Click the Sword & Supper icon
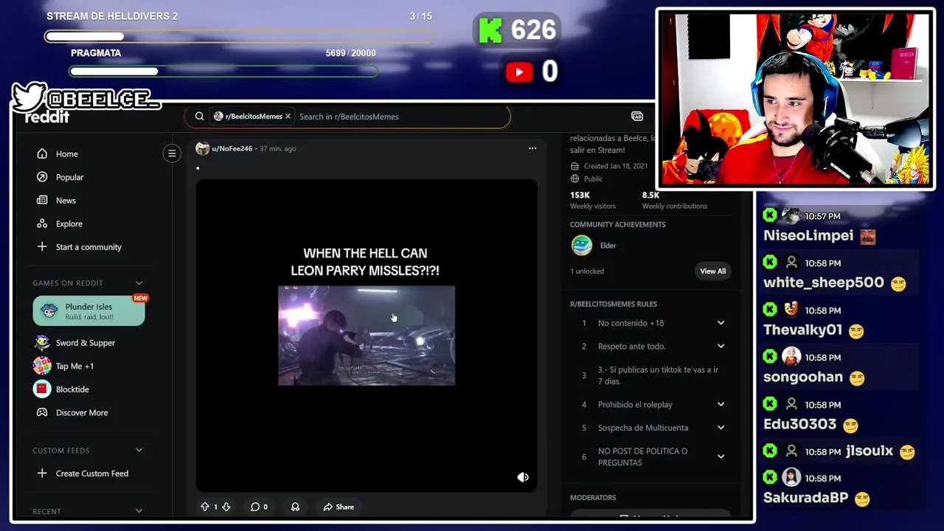Screen dimensions: 944x531 [42, 342]
